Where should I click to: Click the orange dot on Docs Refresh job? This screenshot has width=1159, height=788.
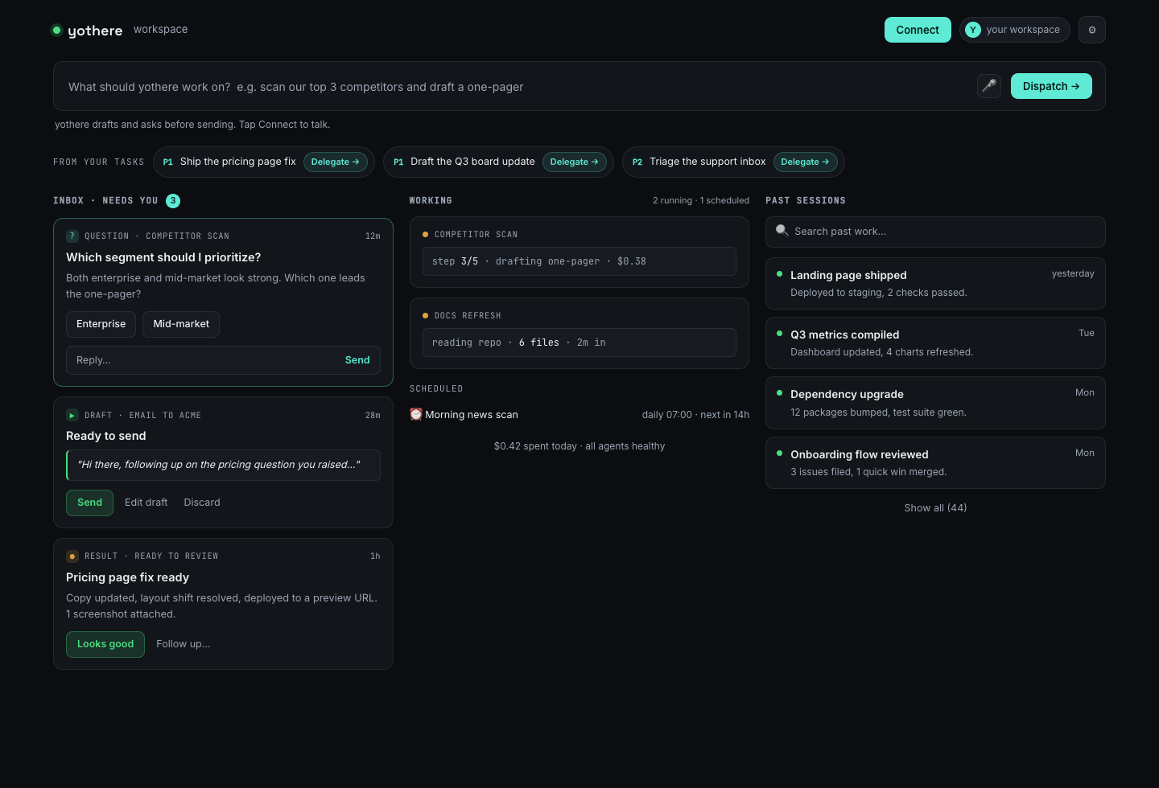pyautogui.click(x=425, y=316)
